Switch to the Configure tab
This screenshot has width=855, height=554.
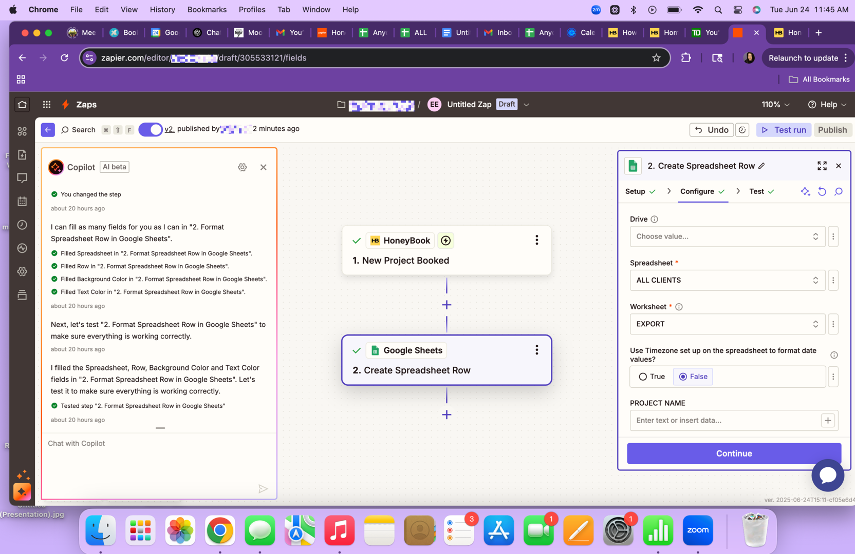click(702, 191)
